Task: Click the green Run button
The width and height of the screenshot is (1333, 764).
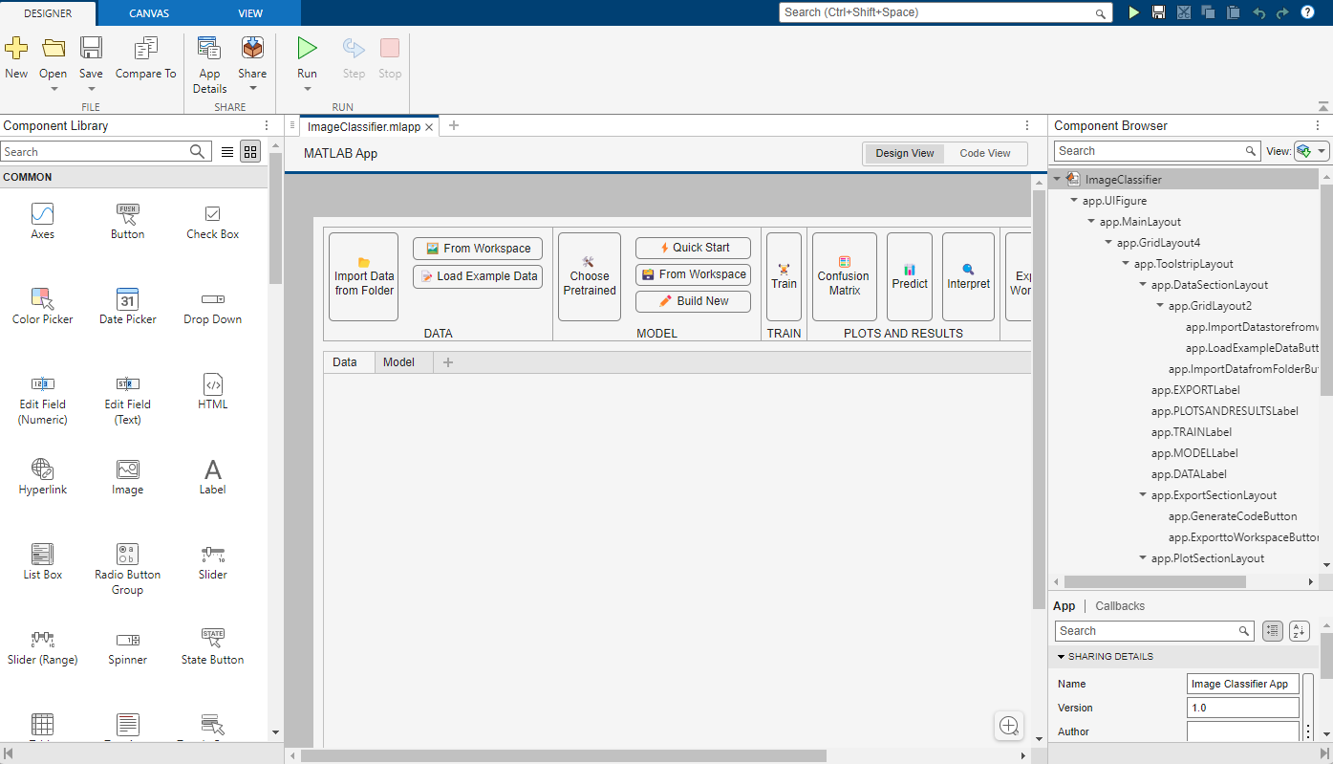Action: 307,49
